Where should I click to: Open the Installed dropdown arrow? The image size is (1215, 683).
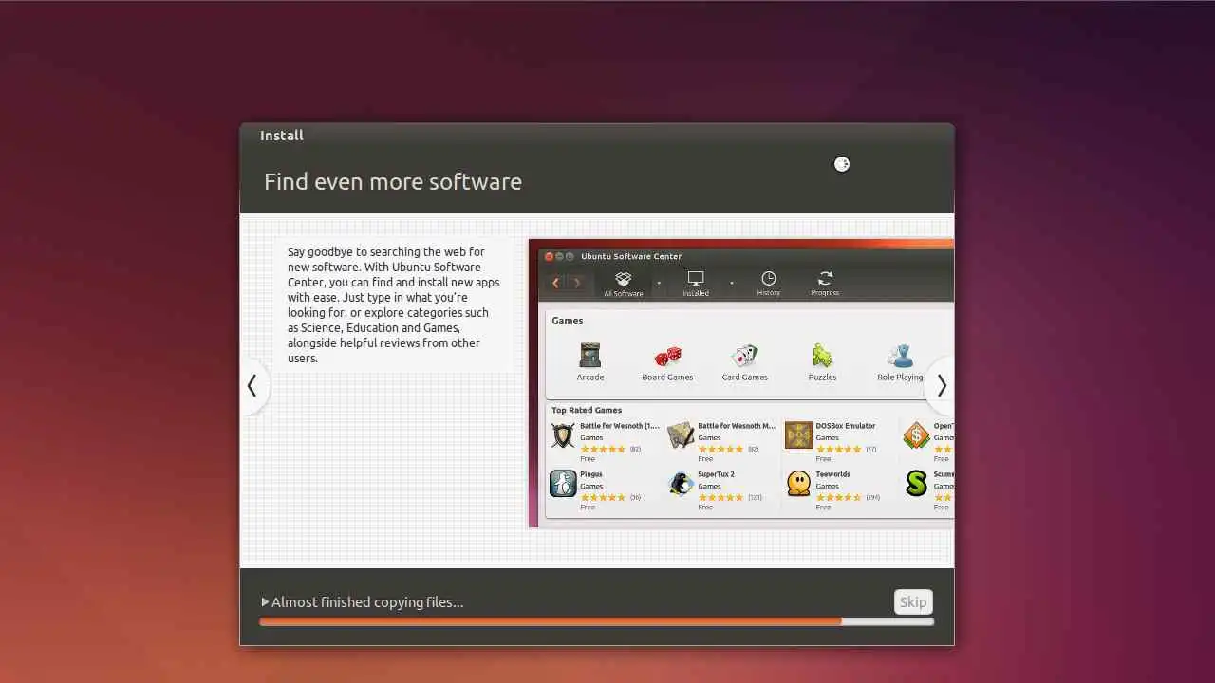(x=731, y=283)
